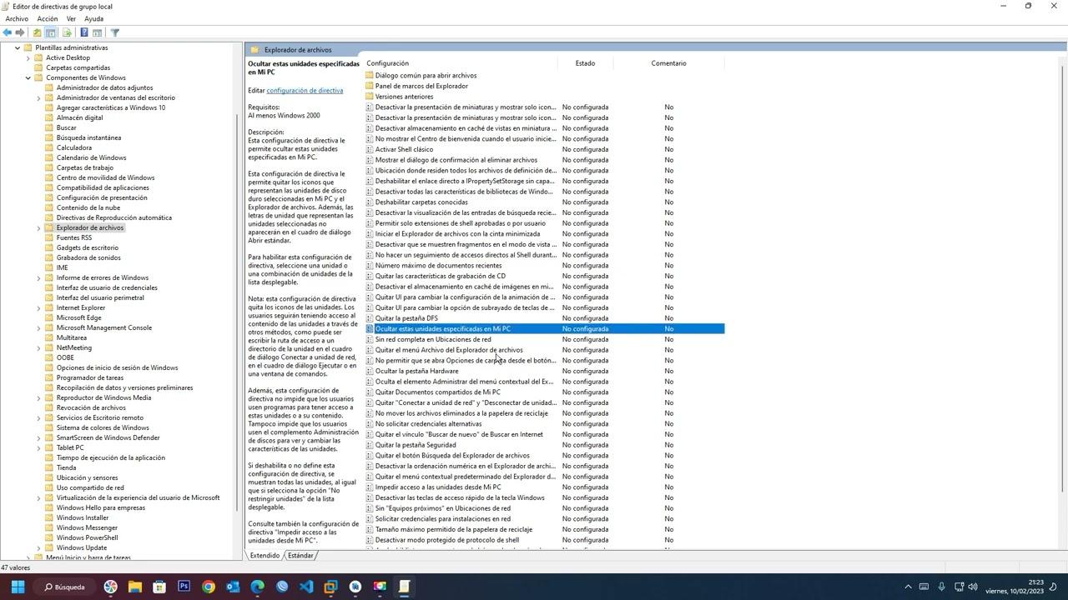Click the 'configuración de directiva' edit link
Screen dimensions: 1068x600
click(x=305, y=90)
